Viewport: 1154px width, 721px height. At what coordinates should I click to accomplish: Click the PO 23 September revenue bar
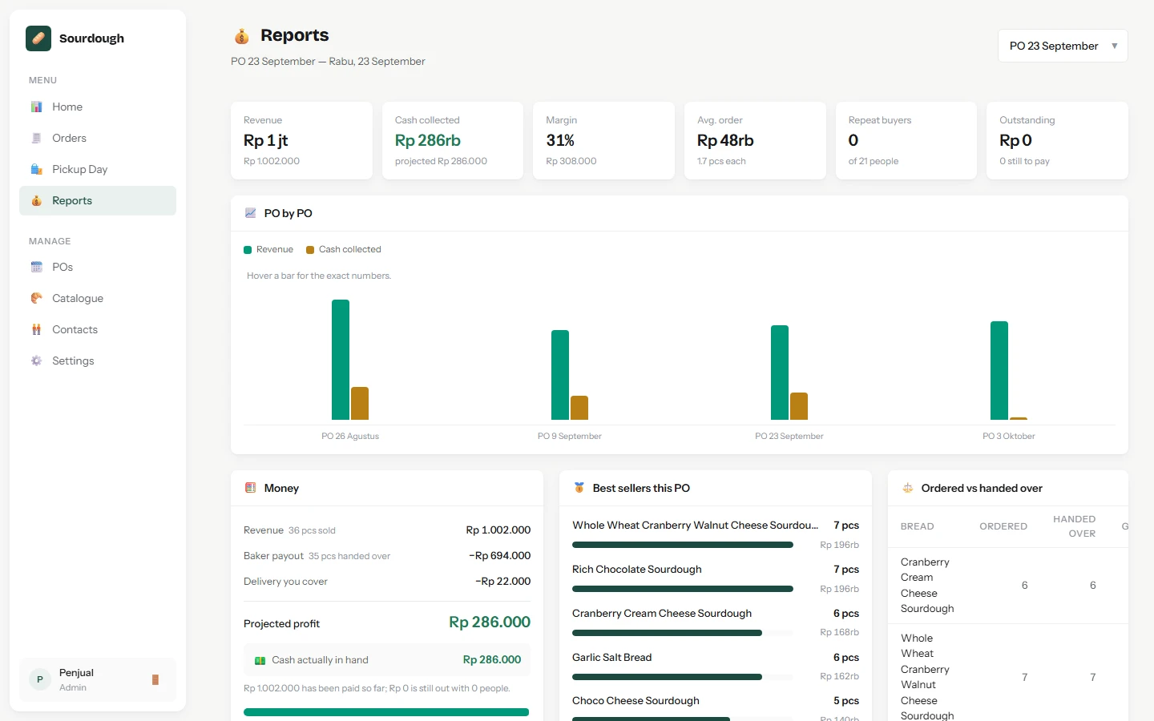(780, 373)
